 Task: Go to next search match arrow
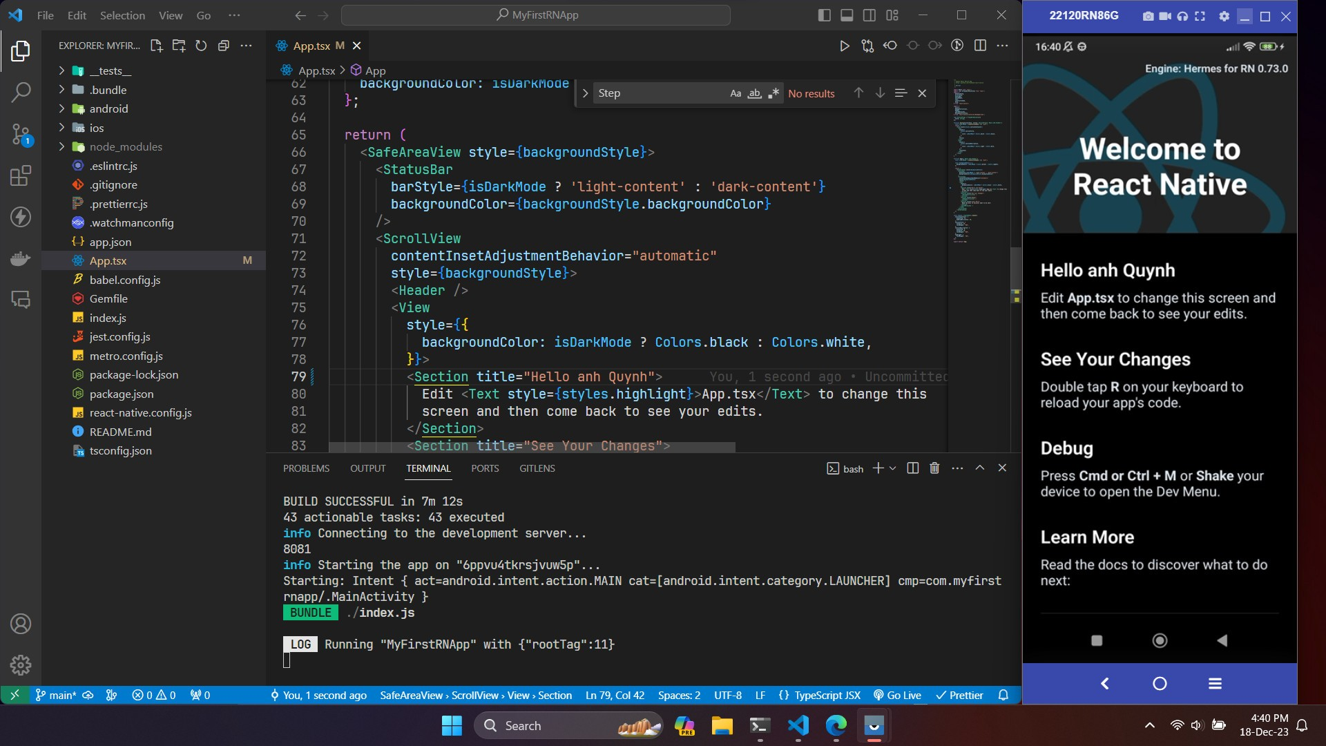[x=880, y=93]
